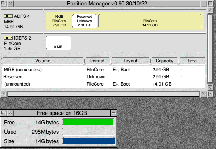Click the green Free space bar
The image size is (216, 149).
point(88,122)
